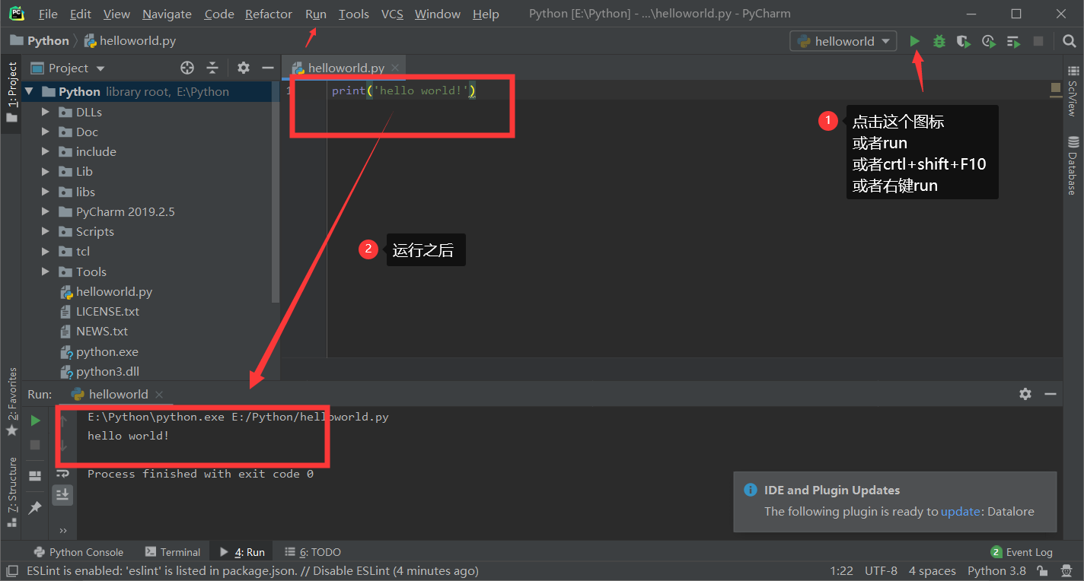Start debugging with the green bug icon
The image size is (1084, 581).
[939, 41]
